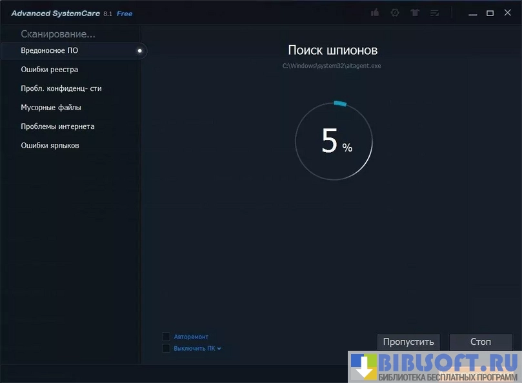Click the thumbs-up like icon
This screenshot has height=383, width=522.
click(x=375, y=13)
